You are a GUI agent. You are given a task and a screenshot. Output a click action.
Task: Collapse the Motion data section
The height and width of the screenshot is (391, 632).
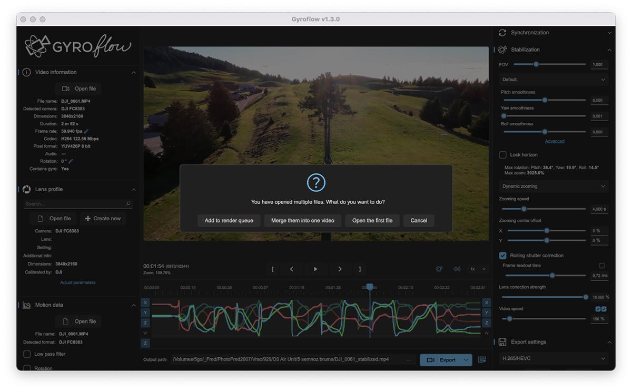(x=133, y=305)
